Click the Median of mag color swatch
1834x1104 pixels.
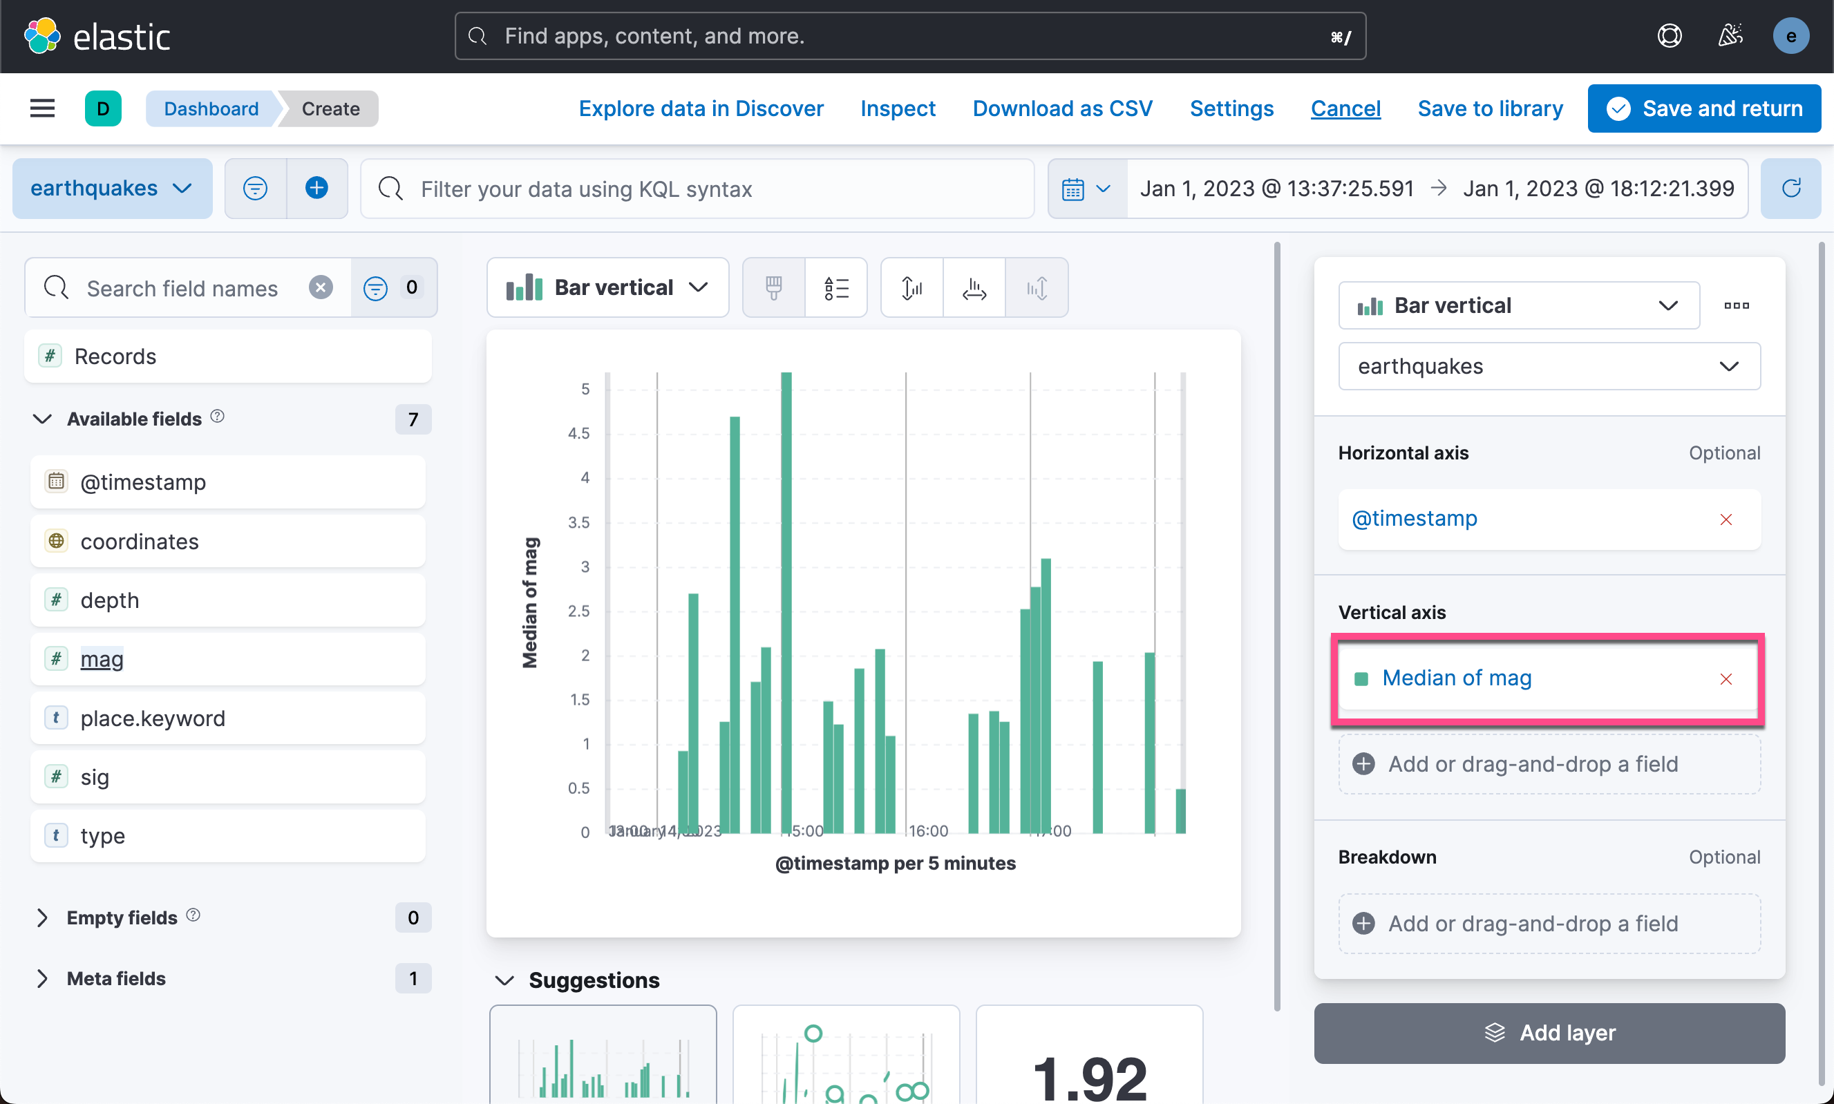tap(1361, 678)
